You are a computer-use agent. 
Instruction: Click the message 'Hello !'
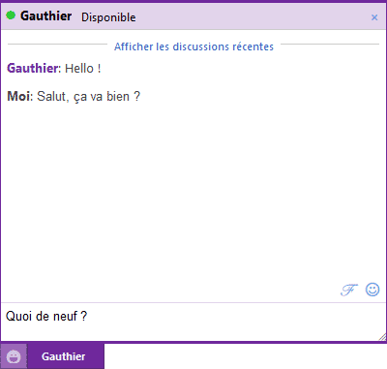tap(83, 69)
